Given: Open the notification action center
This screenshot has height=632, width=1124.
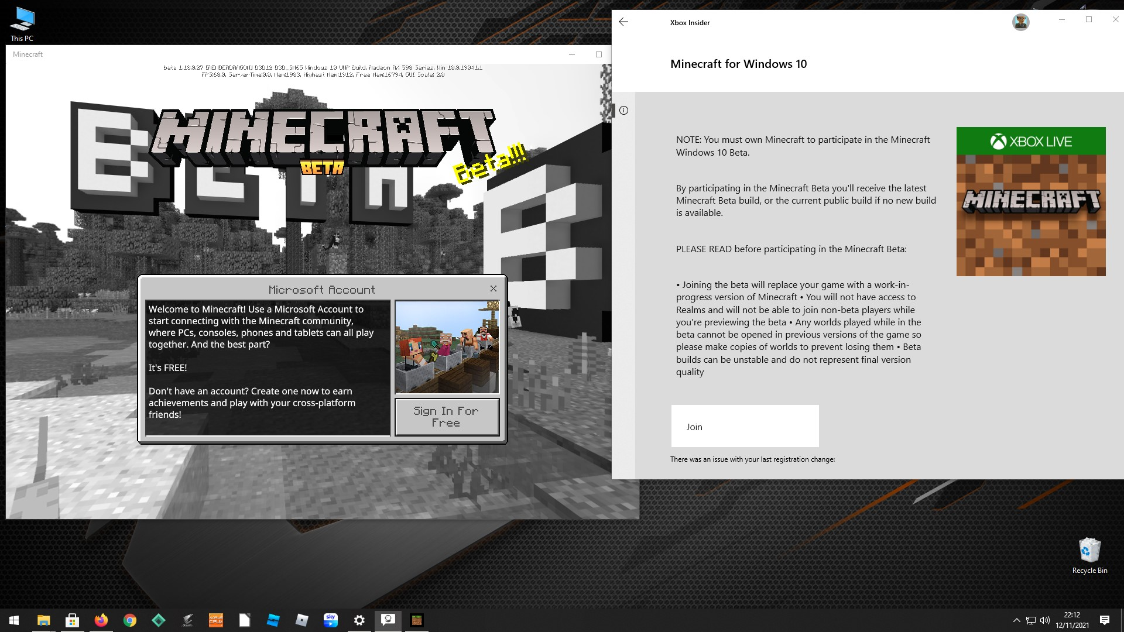Looking at the screenshot, I should coord(1105,620).
